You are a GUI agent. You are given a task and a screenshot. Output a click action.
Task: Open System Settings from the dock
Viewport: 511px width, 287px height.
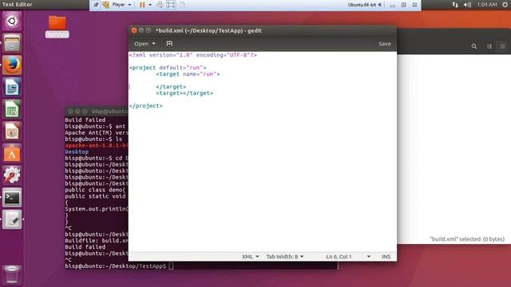tap(12, 175)
